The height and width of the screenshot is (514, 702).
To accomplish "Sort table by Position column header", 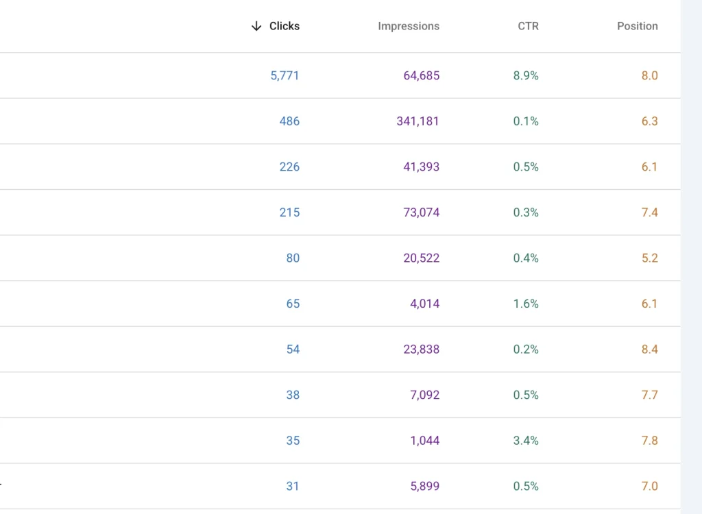I will coord(637,26).
